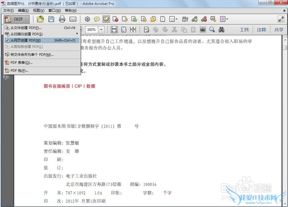Click the remove link red chain icon
The image size is (288, 207).
[204, 19]
